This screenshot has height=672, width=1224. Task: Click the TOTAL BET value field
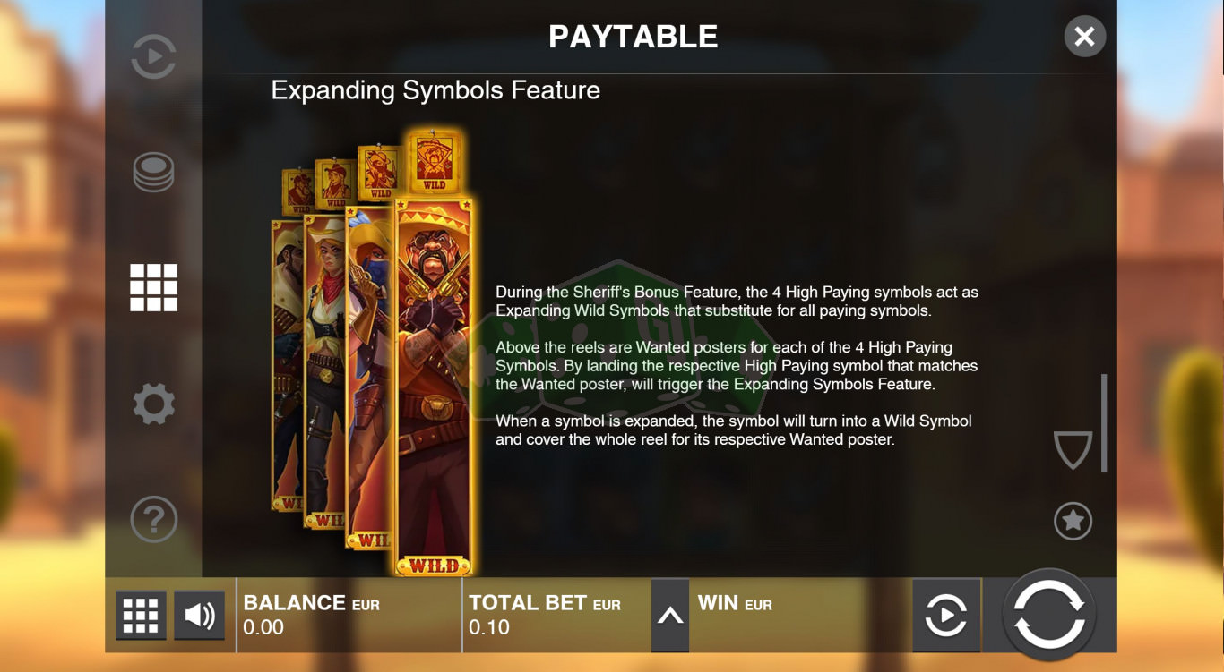click(x=489, y=627)
